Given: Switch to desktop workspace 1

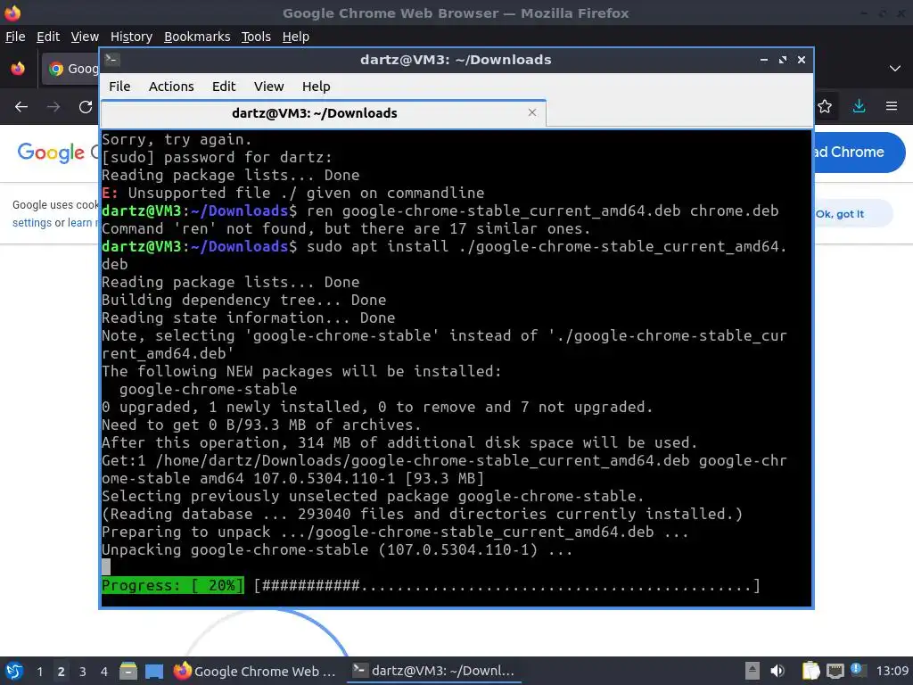Looking at the screenshot, I should (39, 672).
